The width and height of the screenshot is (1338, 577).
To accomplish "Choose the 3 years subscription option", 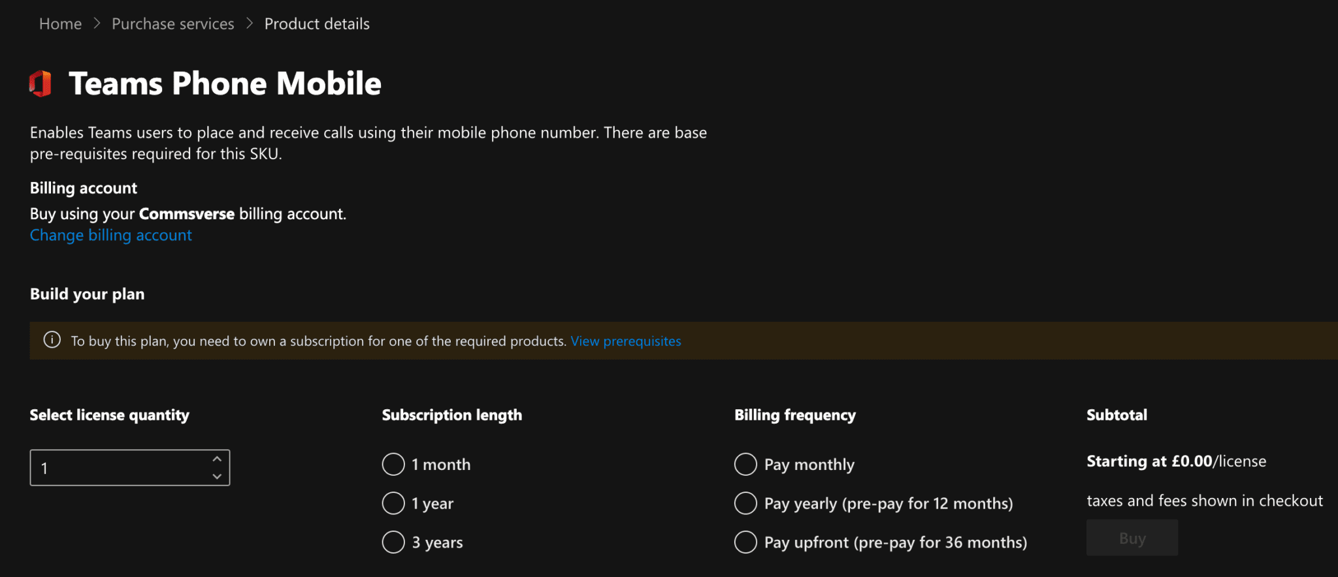I will tap(393, 542).
